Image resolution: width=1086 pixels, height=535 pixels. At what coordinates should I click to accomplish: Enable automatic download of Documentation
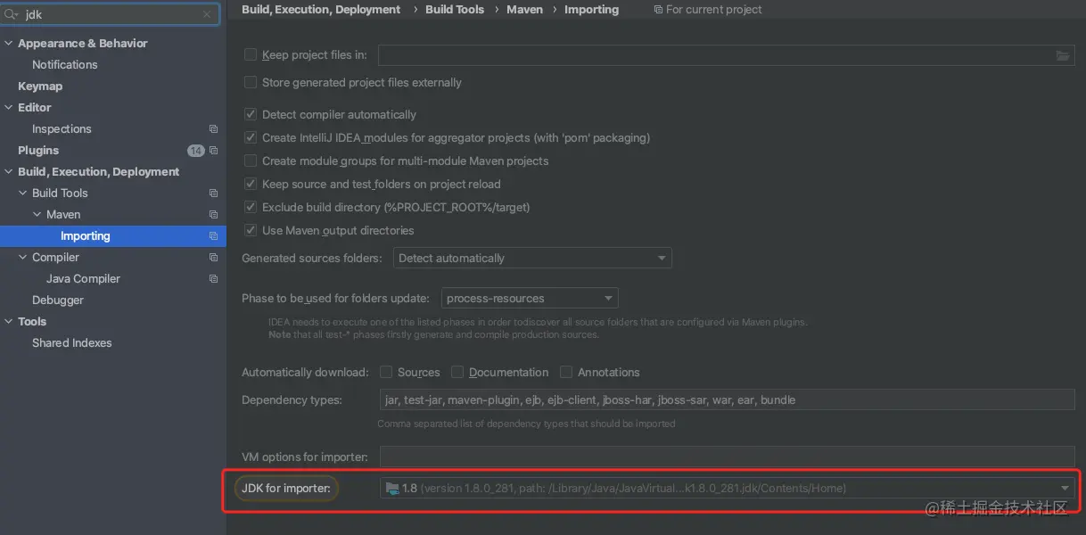tap(457, 373)
